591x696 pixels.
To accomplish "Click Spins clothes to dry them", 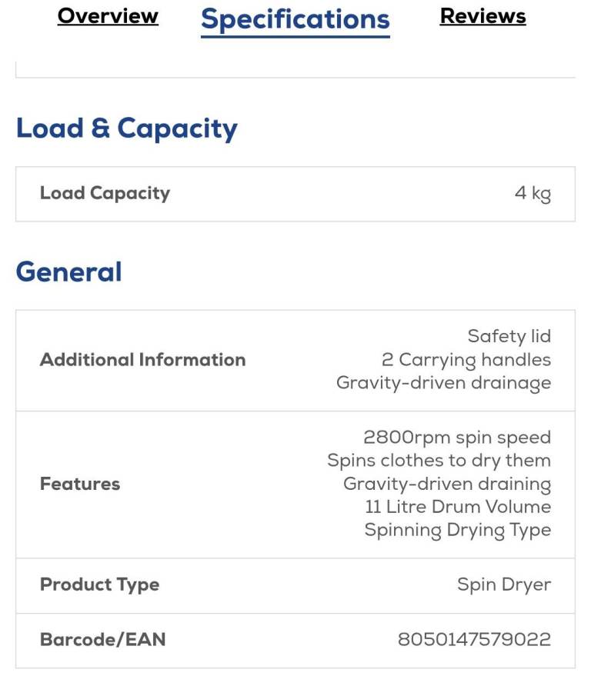I will click(439, 461).
